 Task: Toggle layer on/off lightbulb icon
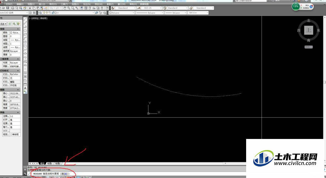(44, 13)
